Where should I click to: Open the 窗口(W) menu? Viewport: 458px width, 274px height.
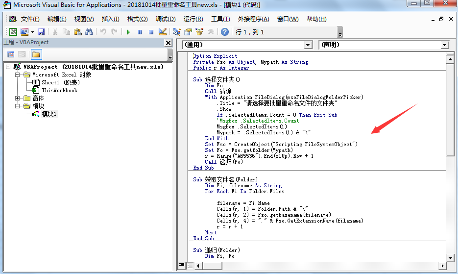pyautogui.click(x=288, y=19)
